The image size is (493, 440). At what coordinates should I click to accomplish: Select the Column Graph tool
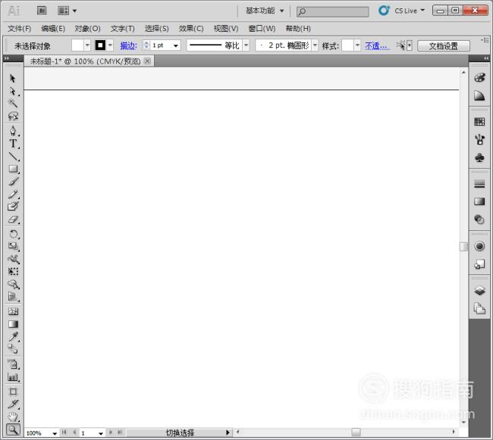pyautogui.click(x=13, y=377)
